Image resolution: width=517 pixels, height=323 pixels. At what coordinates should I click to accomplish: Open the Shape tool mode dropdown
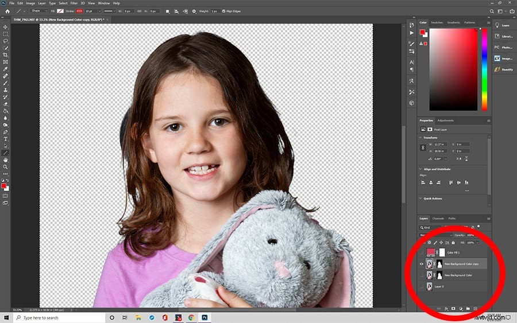pos(38,11)
